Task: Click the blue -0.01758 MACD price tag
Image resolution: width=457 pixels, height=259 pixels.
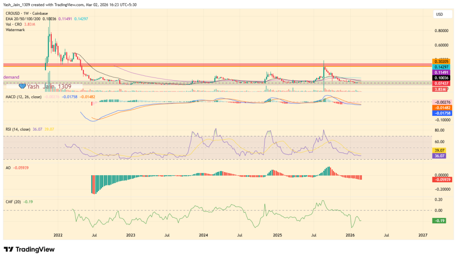Action: [x=441, y=113]
